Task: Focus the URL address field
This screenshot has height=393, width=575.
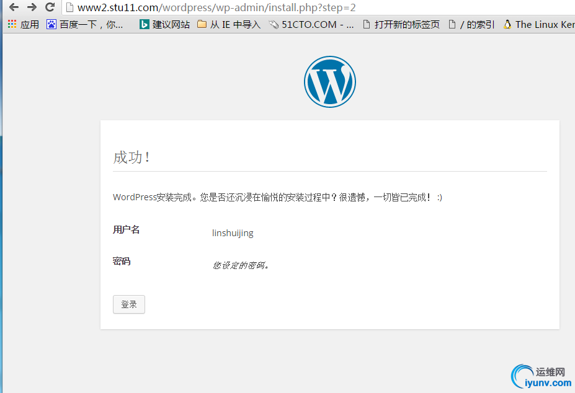Action: pyautogui.click(x=319, y=7)
